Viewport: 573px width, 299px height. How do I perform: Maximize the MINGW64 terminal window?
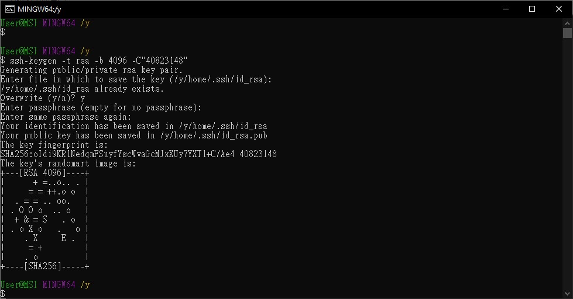point(532,9)
